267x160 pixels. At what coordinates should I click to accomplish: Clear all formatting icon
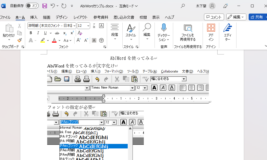80,33
